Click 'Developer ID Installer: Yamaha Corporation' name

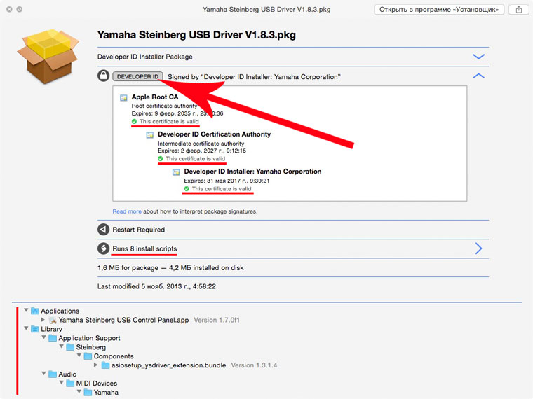(x=252, y=171)
